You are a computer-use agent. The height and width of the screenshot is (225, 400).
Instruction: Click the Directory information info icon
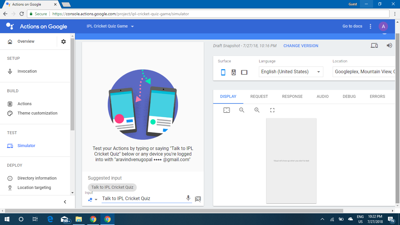(10, 178)
